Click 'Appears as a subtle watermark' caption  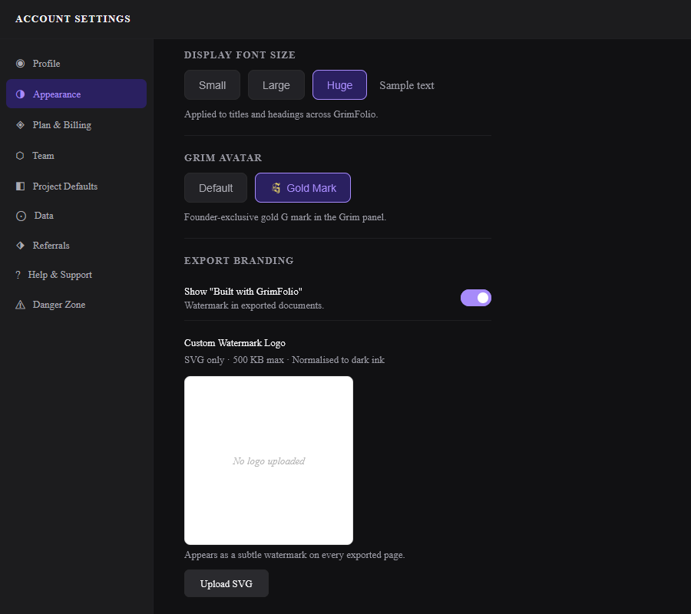[x=294, y=555]
